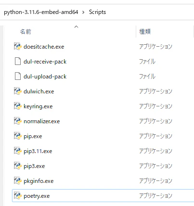Sort by the 名前 column header

[26, 32]
